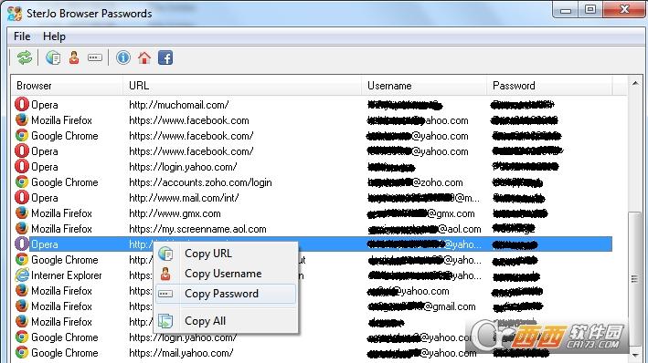
Task: Open the Help menu
Action: [x=54, y=36]
